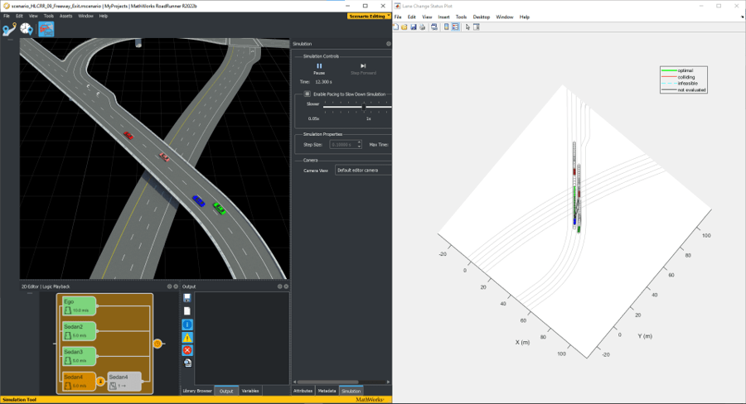The image size is (746, 404).
Task: Enable Pacing to Slow Down Simulation checkbox
Action: [x=307, y=94]
